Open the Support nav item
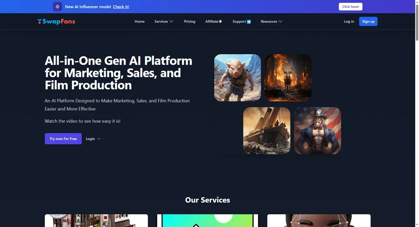Image resolution: width=419 pixels, height=227 pixels. click(x=242, y=22)
